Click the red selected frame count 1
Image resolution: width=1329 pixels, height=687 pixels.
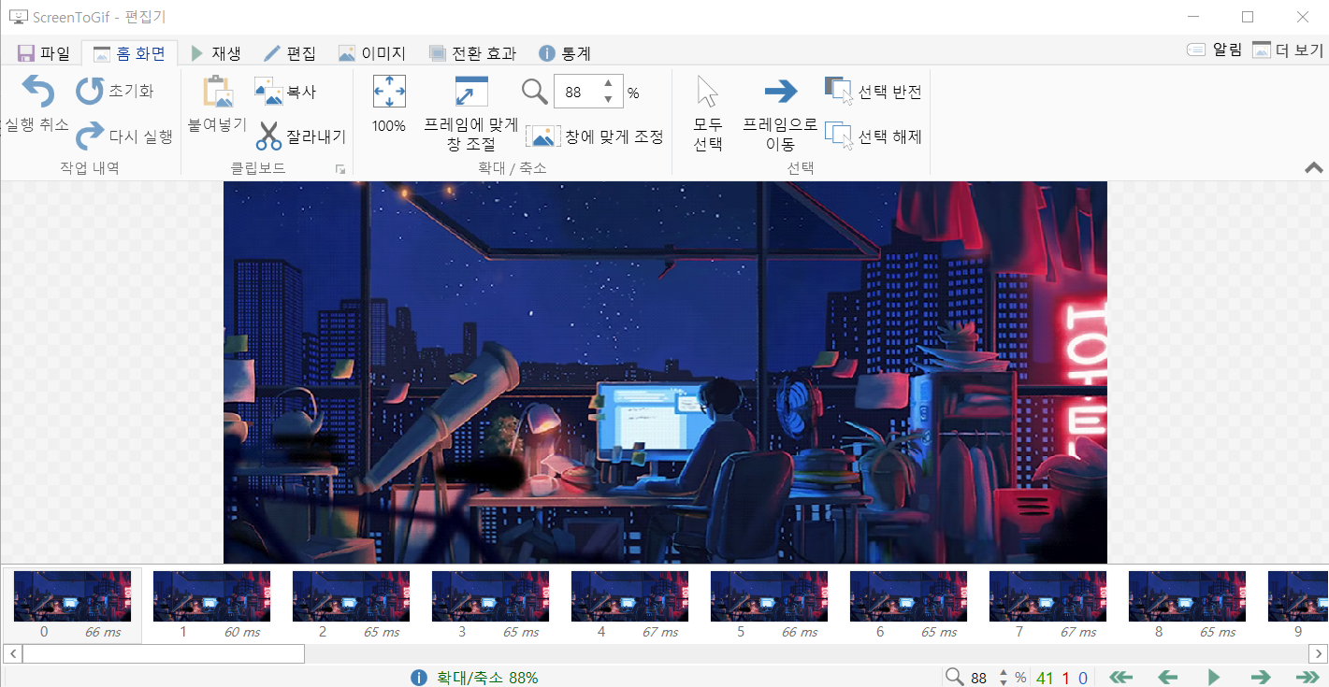tap(1065, 679)
